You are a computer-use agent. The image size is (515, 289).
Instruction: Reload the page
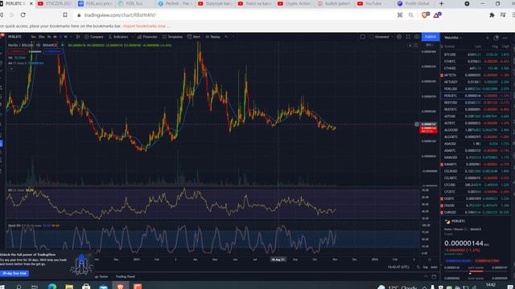[23, 14]
